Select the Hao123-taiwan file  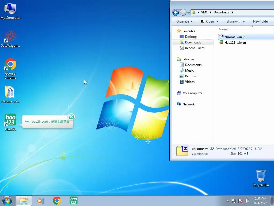pyautogui.click(x=235, y=43)
